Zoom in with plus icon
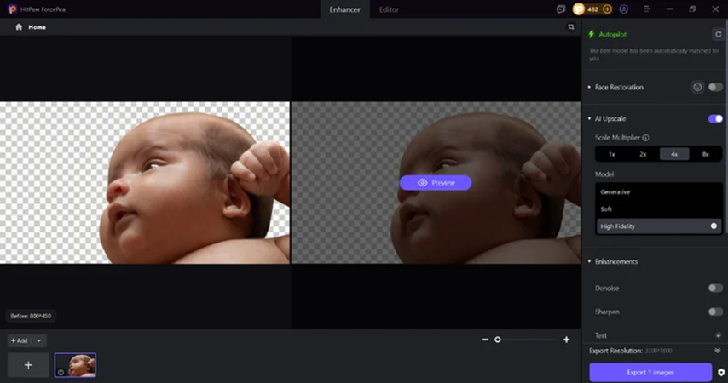 [566, 340]
